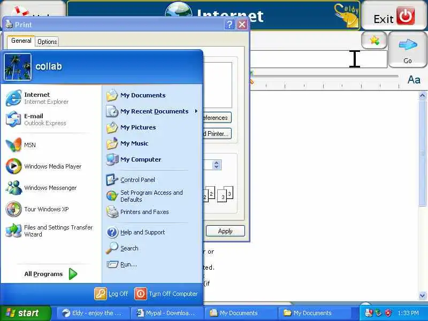Open Help and Support
428x321 pixels.
[x=136, y=232]
